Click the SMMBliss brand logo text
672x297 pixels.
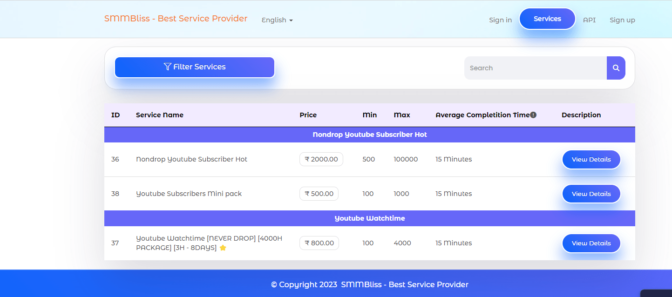[176, 19]
